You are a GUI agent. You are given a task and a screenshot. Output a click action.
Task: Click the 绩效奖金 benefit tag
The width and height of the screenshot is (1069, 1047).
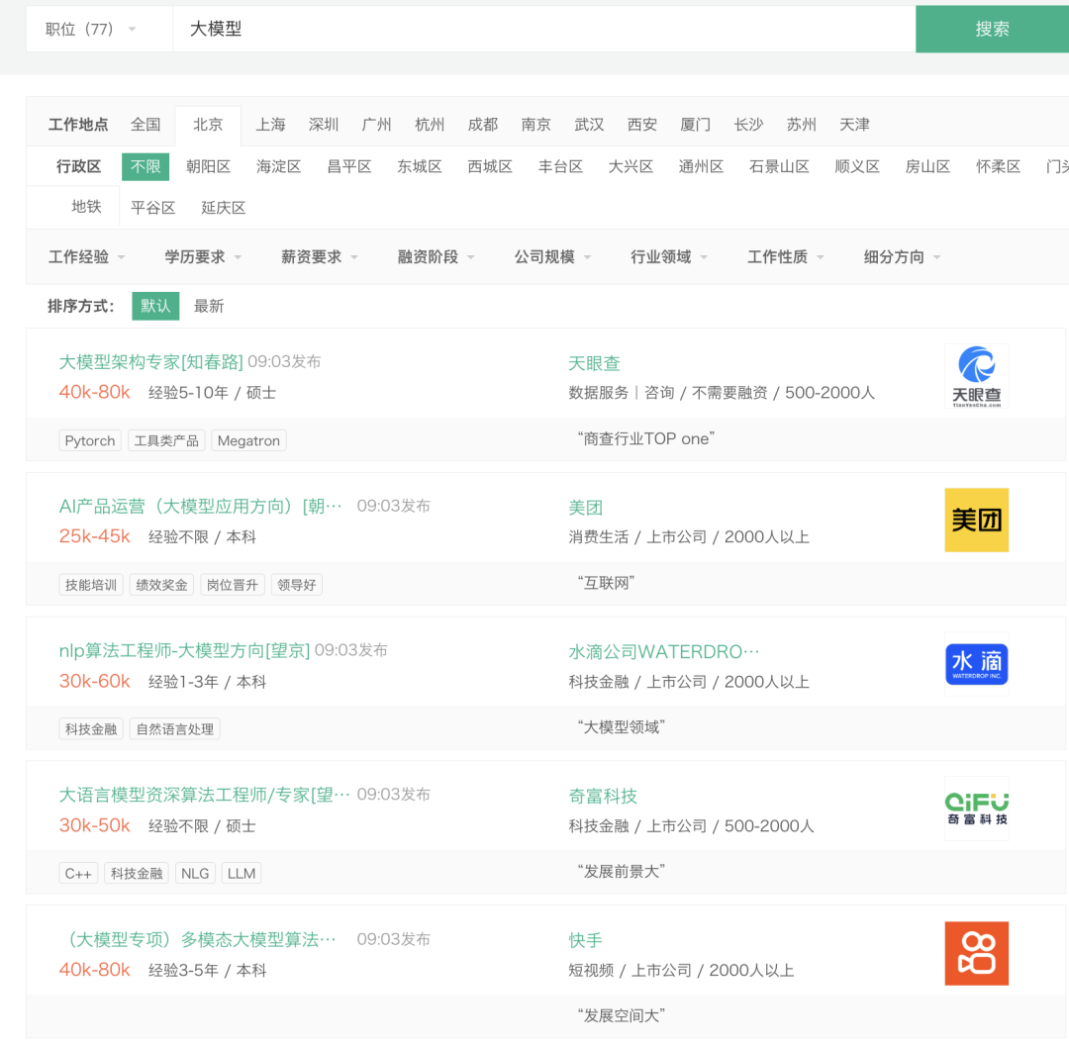click(x=161, y=585)
